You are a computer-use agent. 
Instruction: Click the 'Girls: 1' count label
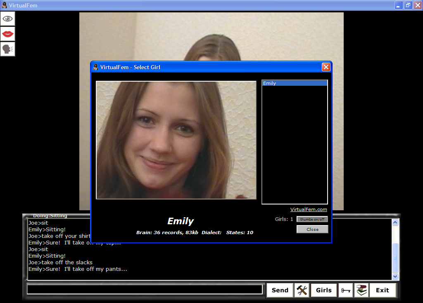[x=284, y=219]
